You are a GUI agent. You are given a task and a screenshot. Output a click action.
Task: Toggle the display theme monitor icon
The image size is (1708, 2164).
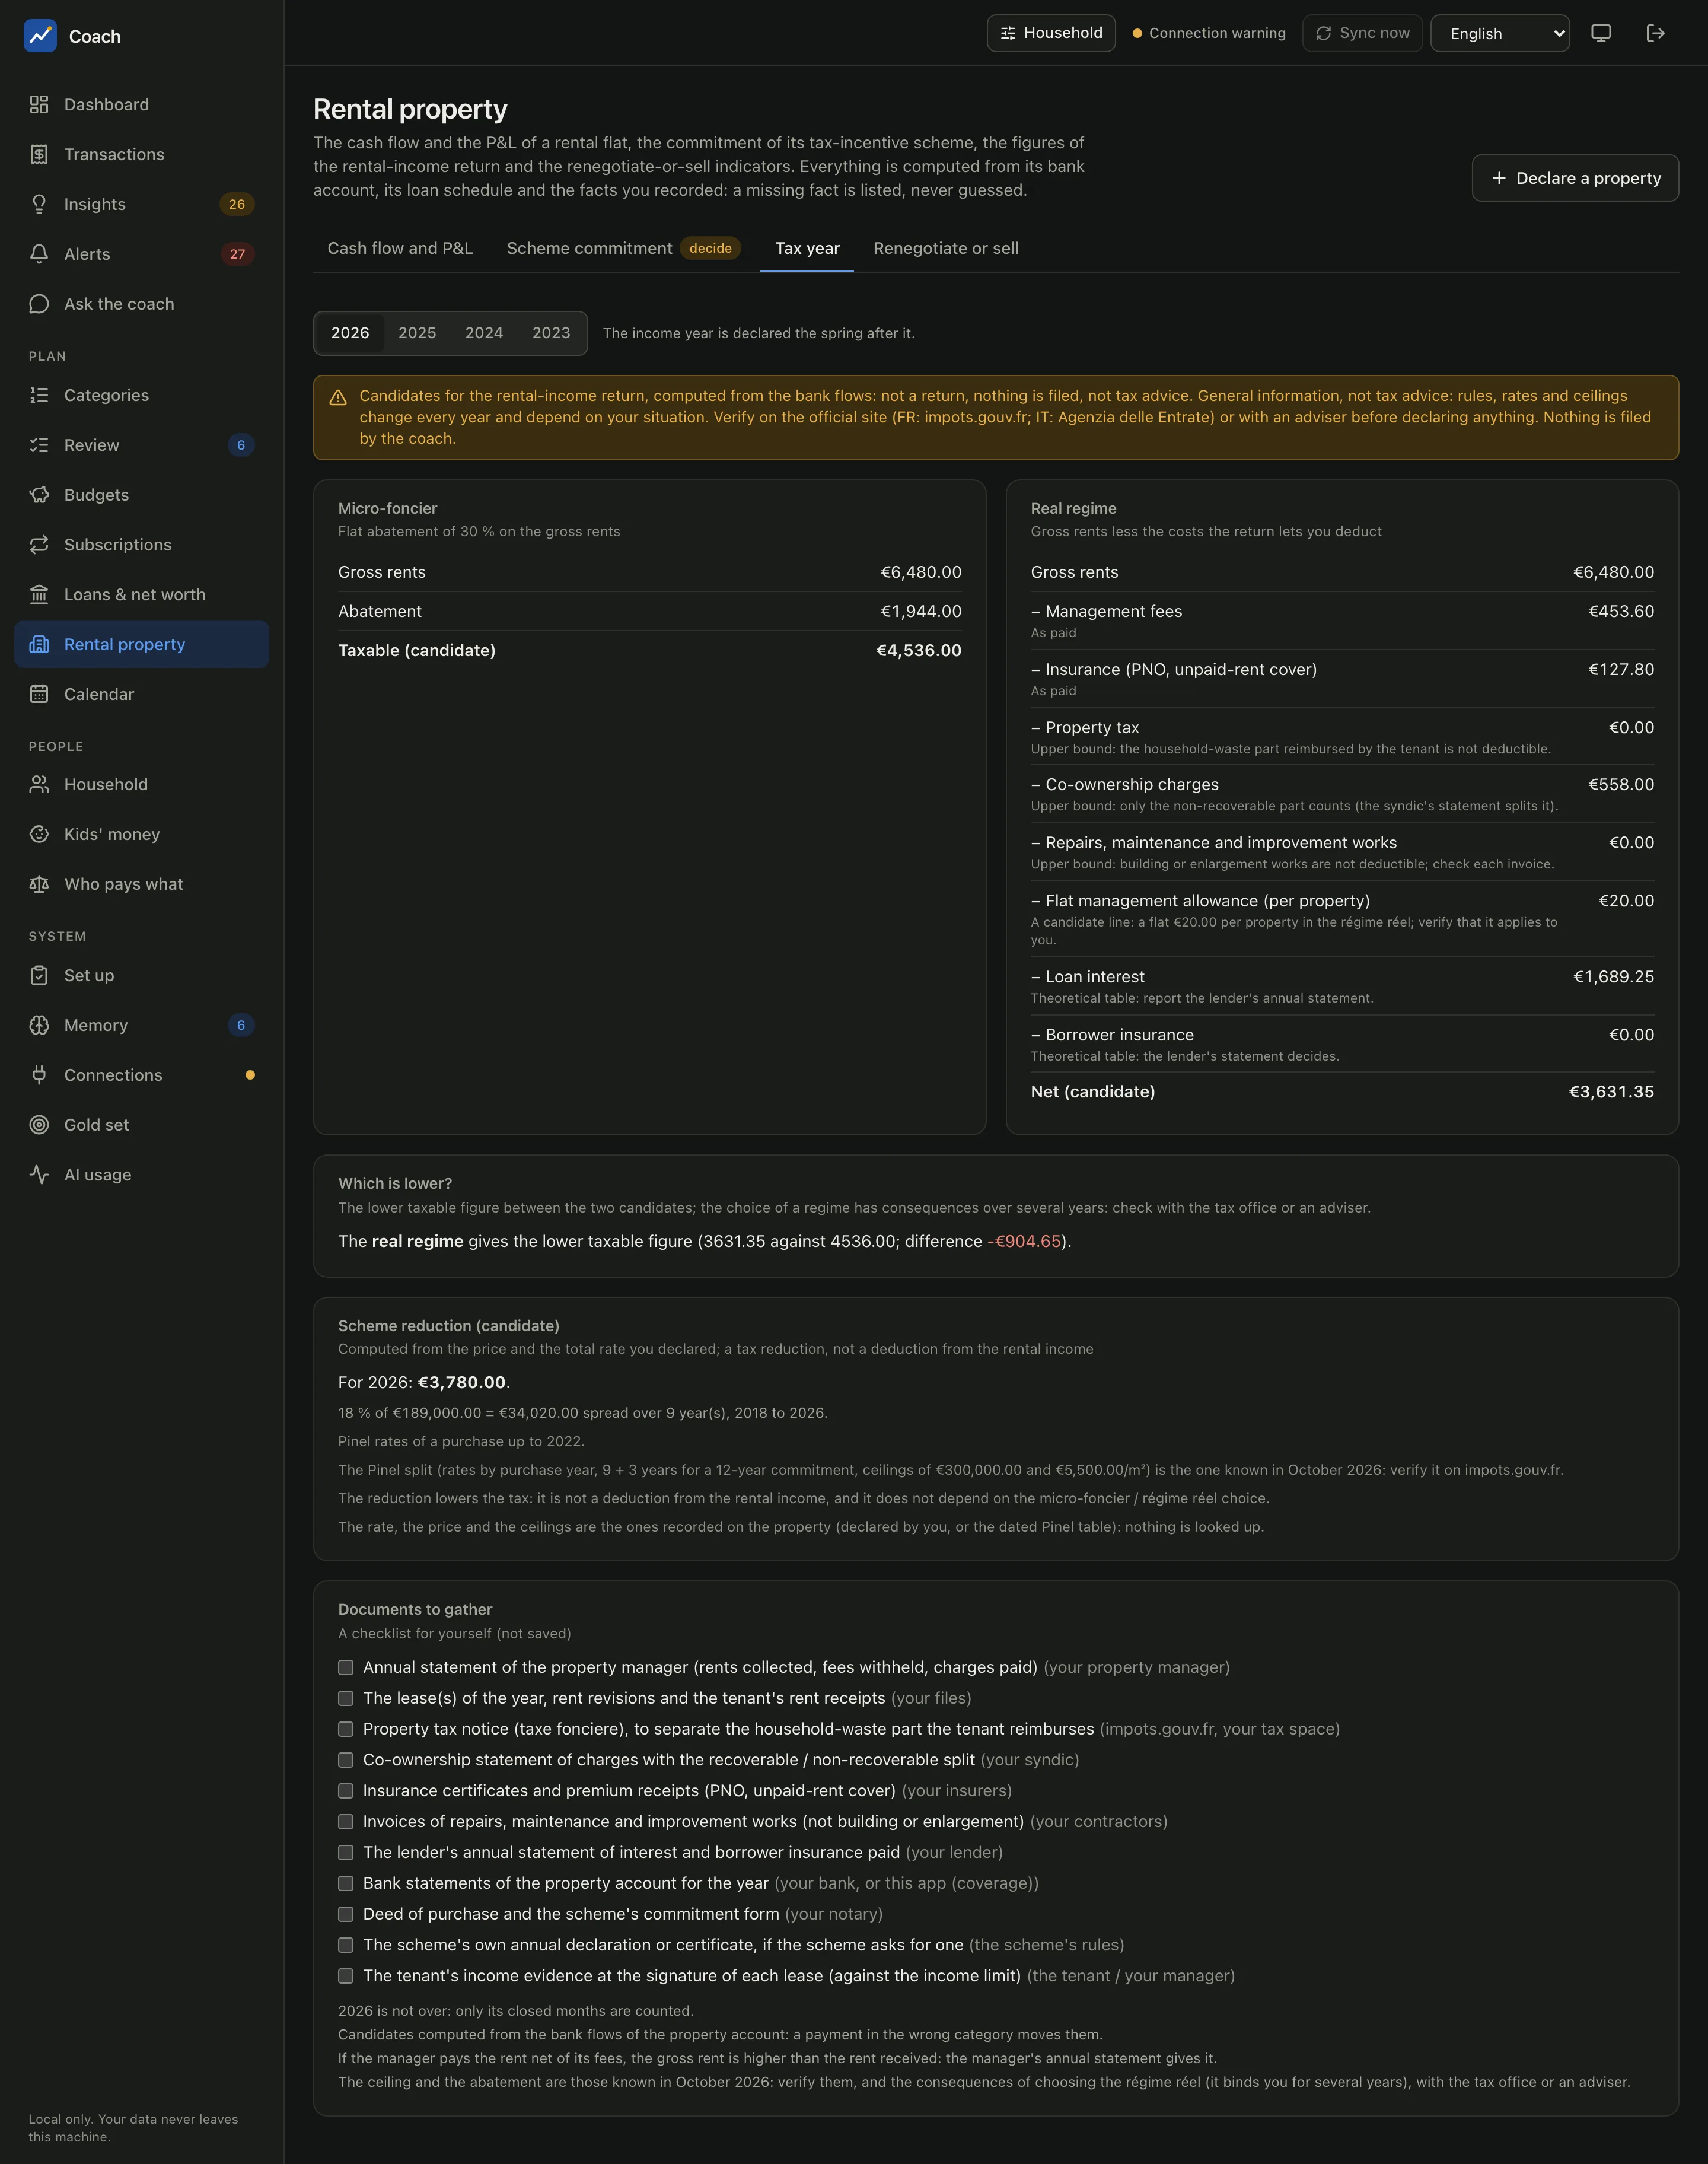point(1601,33)
